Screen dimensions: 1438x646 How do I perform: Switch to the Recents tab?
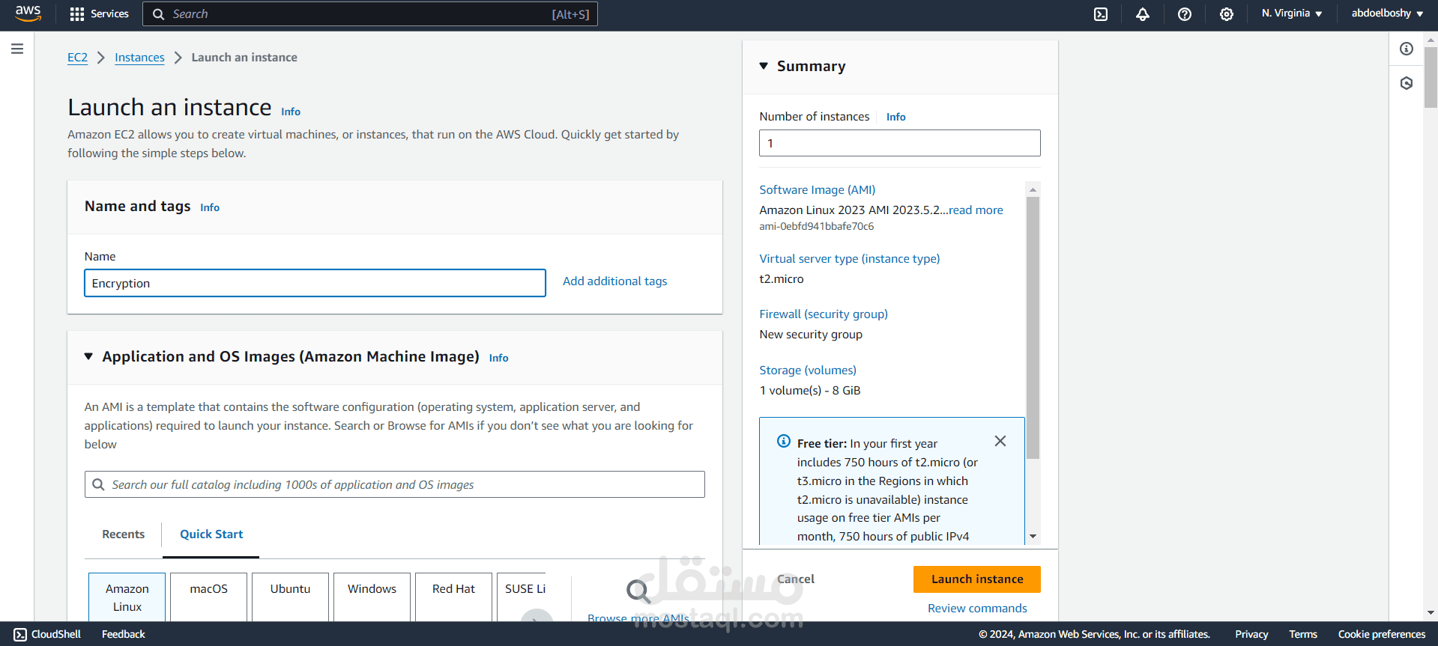tap(124, 534)
